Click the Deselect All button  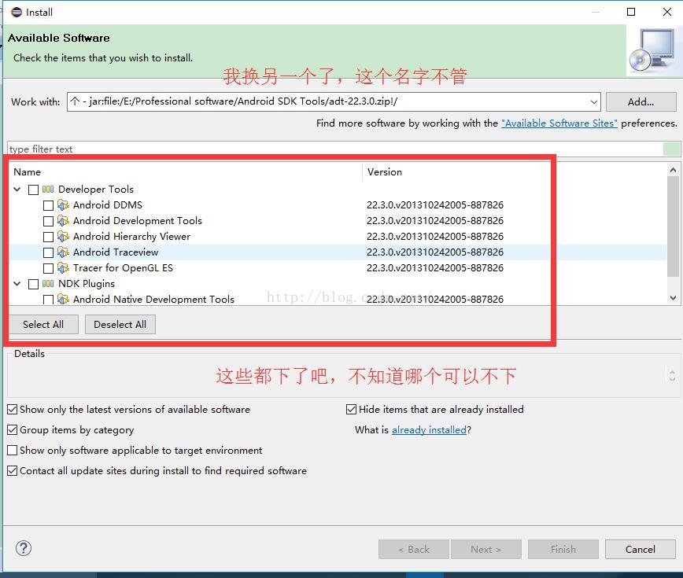[120, 324]
